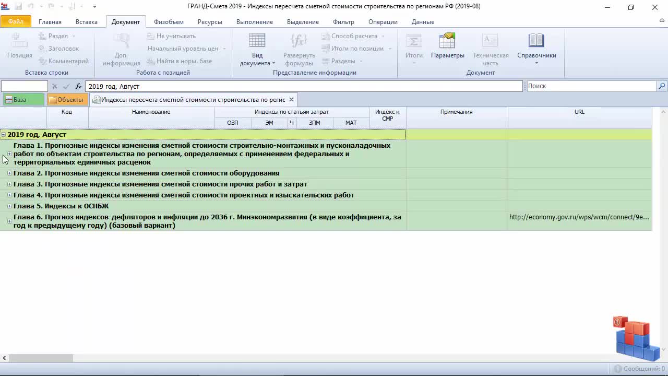Click the Техническая часть icon
The height and width of the screenshot is (376, 668).
point(491,41)
